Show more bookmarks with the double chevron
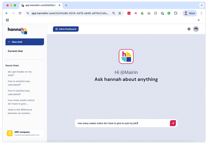The height and width of the screenshot is (144, 207). point(198,20)
